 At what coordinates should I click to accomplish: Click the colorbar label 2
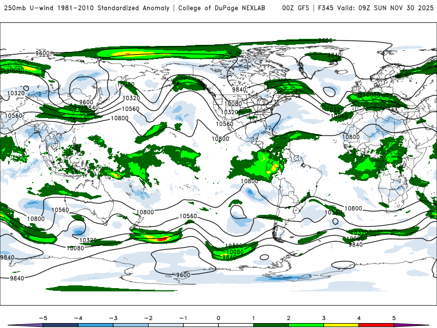click(288, 318)
